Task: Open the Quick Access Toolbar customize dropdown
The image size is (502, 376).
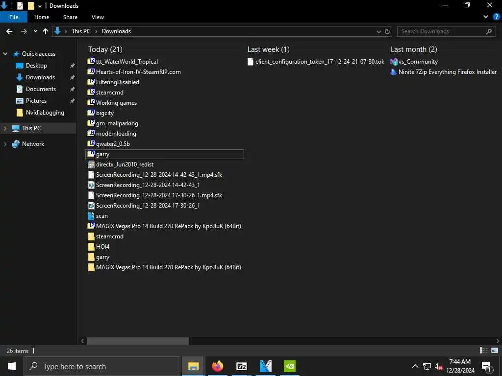Action: [40, 6]
